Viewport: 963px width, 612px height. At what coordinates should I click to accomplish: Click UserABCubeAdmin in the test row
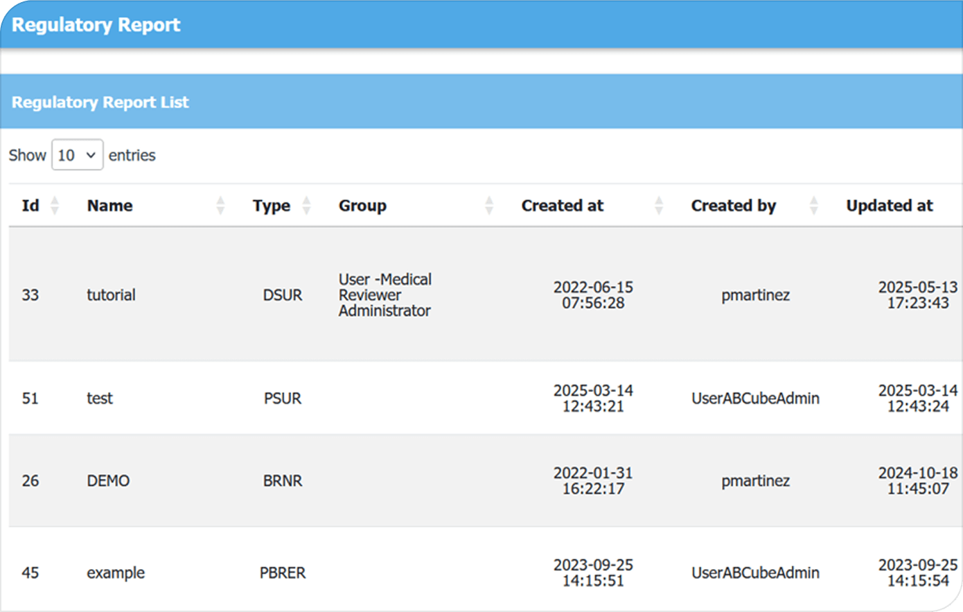(755, 399)
